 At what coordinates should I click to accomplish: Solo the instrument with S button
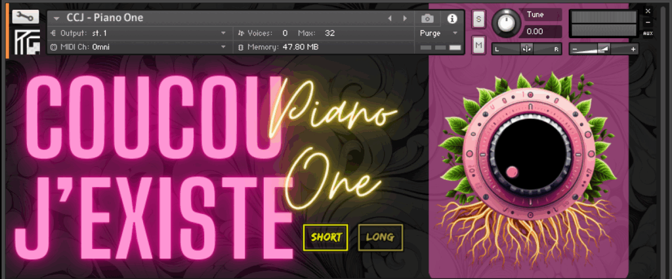point(478,18)
